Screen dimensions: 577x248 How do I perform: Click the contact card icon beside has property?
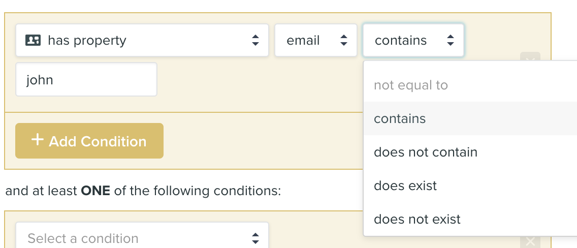33,40
